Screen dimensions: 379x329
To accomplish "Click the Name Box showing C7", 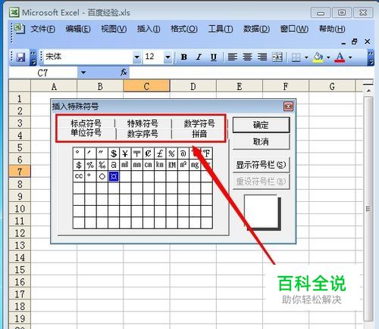I will point(43,73).
